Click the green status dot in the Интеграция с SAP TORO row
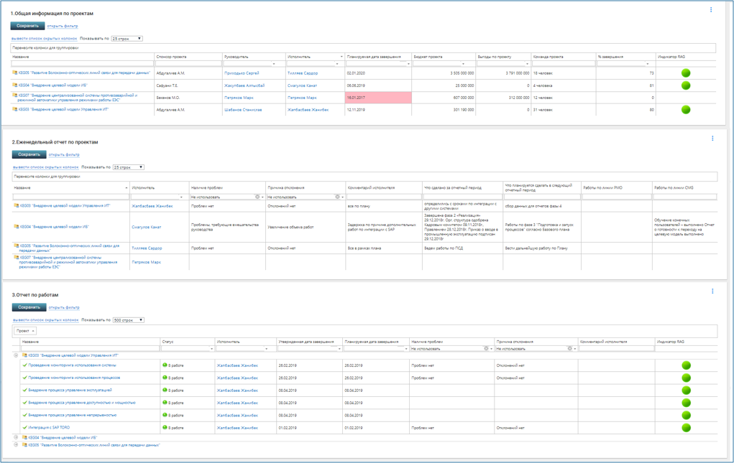734x463 pixels. tap(165, 428)
